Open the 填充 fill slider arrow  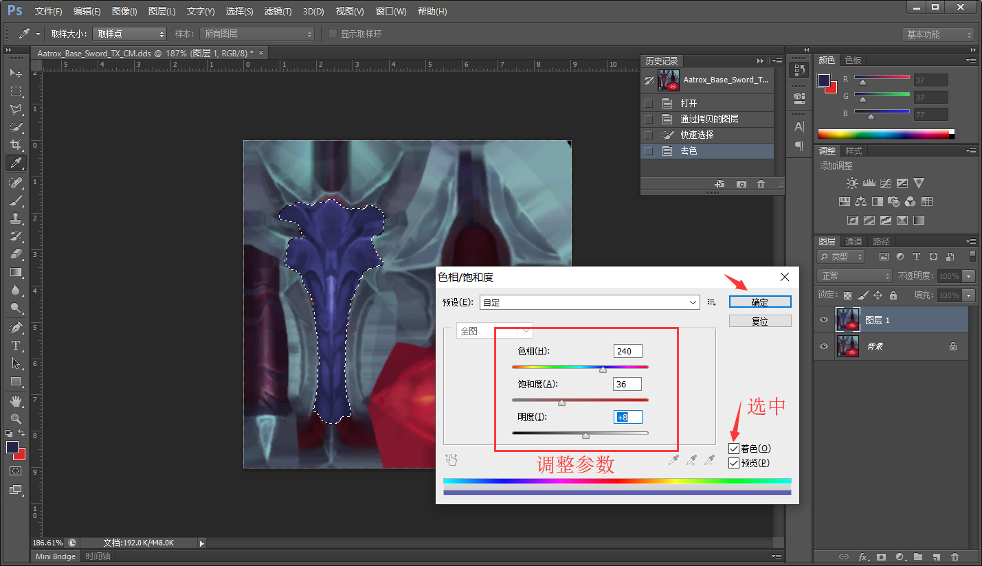[x=969, y=295]
